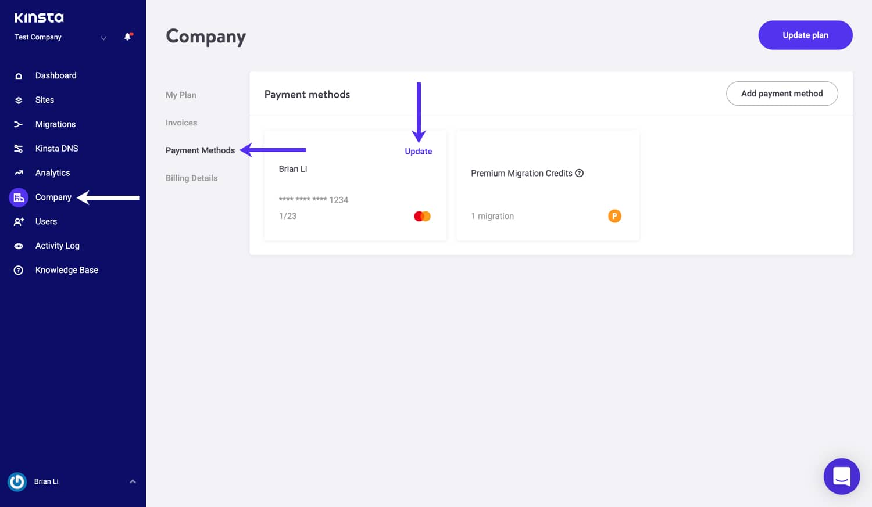Open the notifications bell
The height and width of the screenshot is (507, 872).
[128, 37]
